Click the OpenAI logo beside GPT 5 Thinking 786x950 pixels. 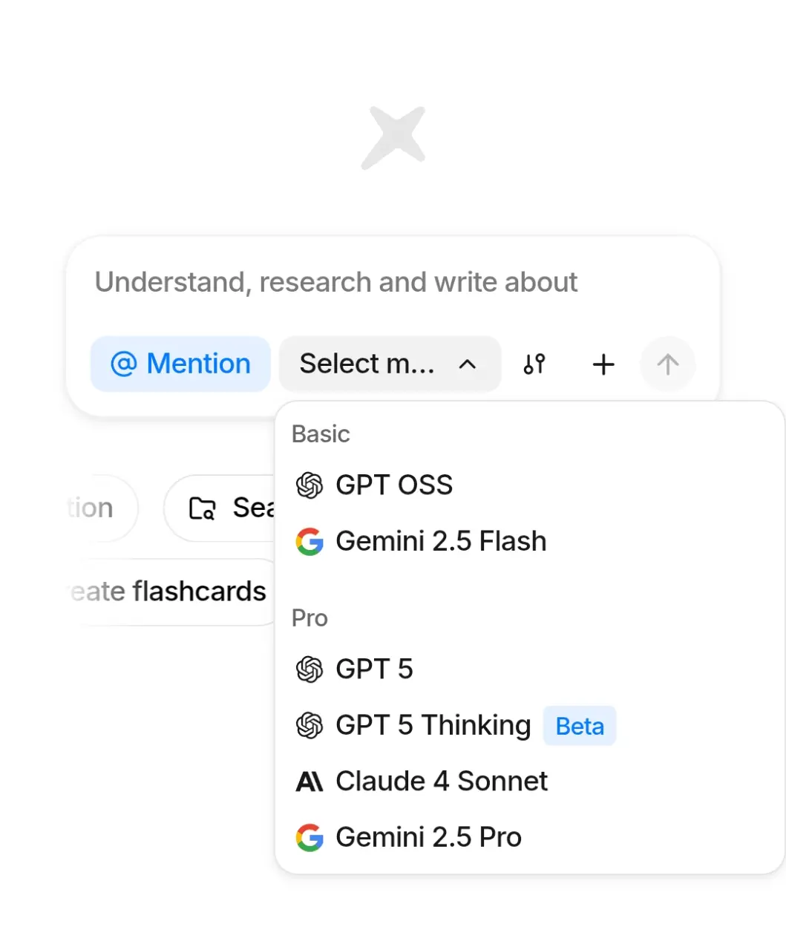tap(310, 725)
